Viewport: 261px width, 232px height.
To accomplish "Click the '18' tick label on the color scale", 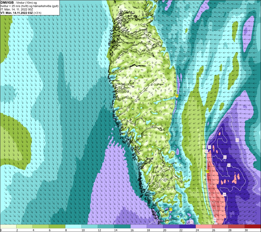I will [x=148, y=230].
